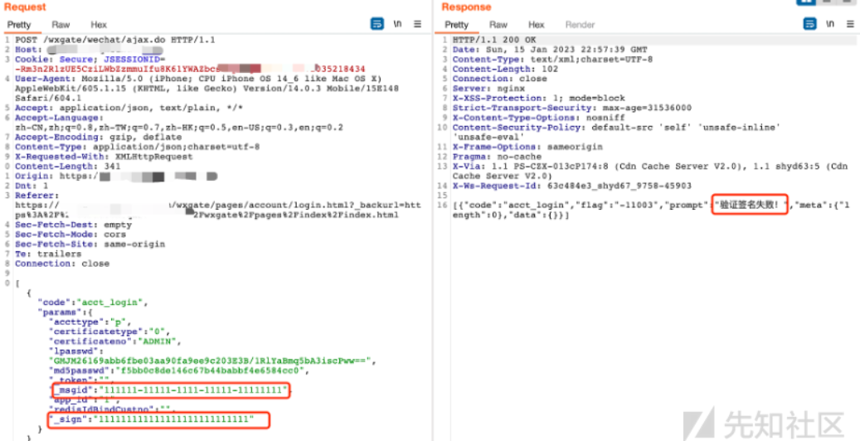The height and width of the screenshot is (441, 860).
Task: Switch Request view to Hex tab
Action: [x=99, y=25]
